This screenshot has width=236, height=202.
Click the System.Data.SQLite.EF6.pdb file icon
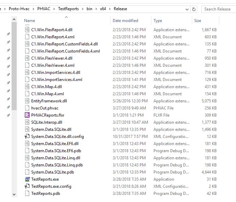27,151
